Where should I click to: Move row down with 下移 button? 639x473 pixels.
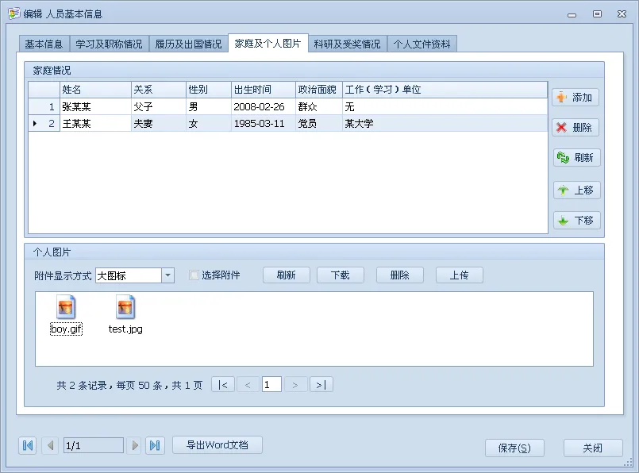pyautogui.click(x=576, y=221)
